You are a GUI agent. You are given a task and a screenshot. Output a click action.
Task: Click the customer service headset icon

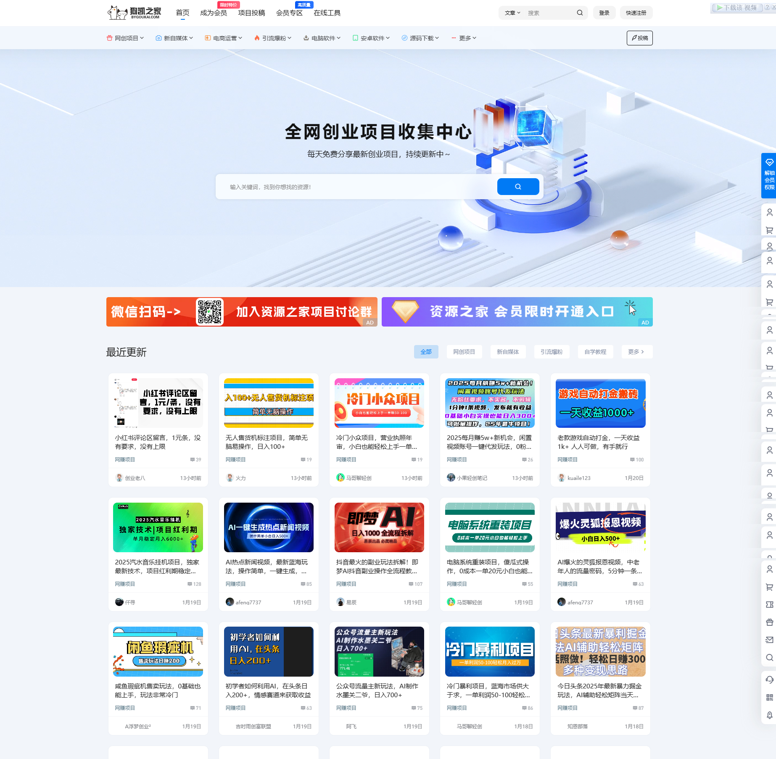[769, 680]
